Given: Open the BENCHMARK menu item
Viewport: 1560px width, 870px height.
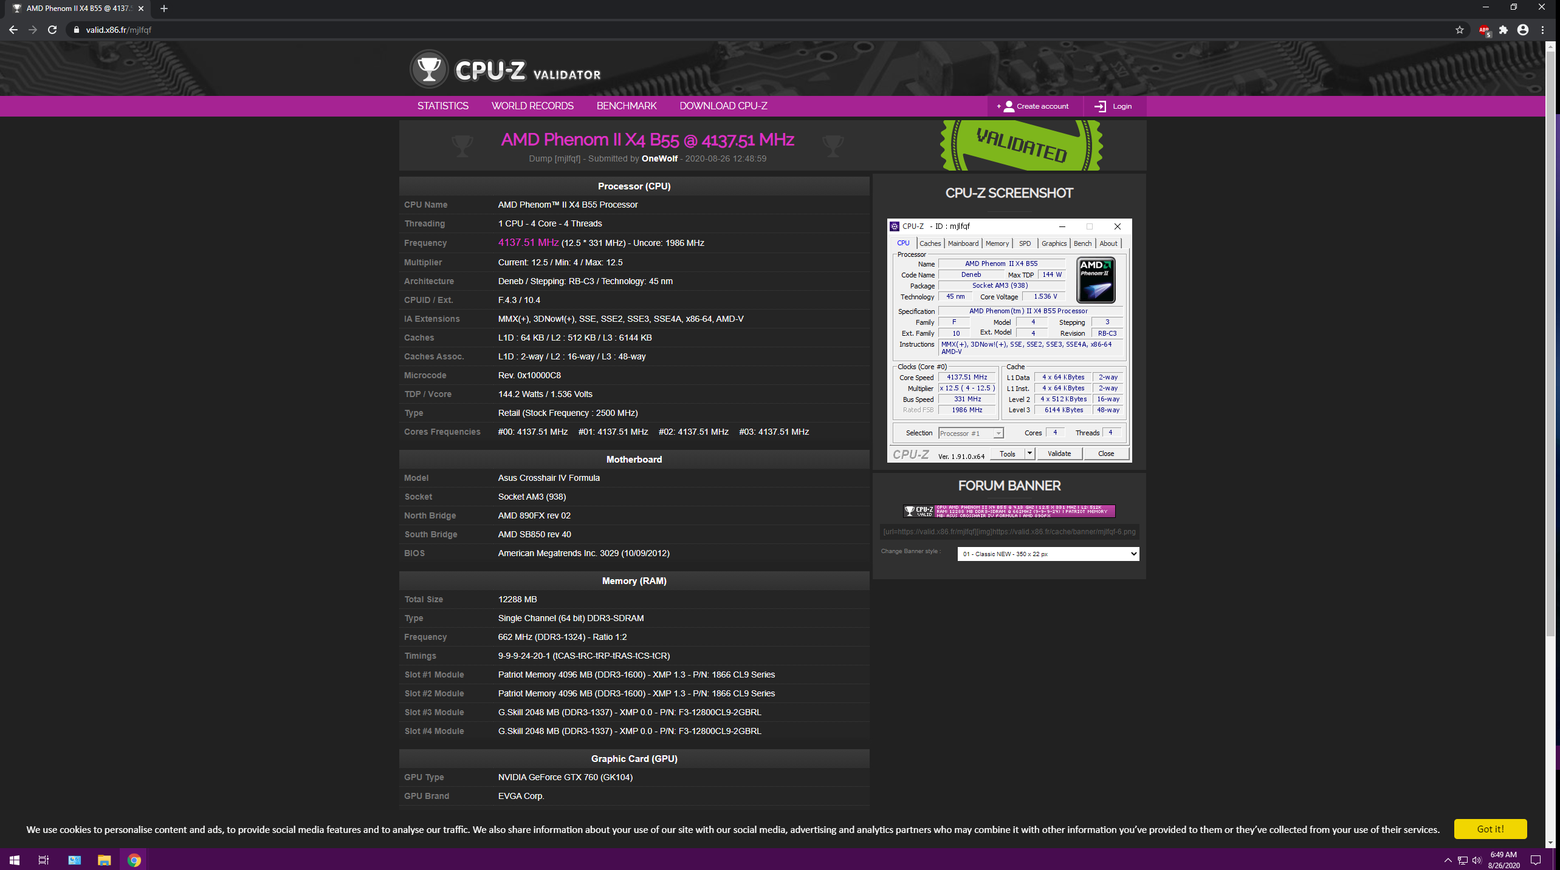Looking at the screenshot, I should (x=627, y=106).
